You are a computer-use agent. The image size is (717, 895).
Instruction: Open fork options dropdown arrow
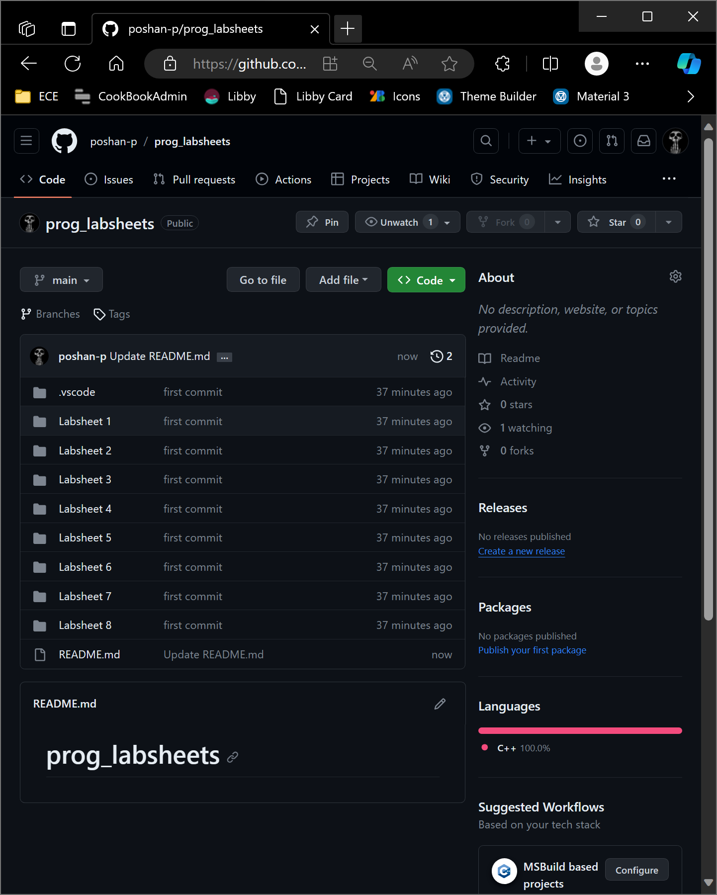coord(558,222)
